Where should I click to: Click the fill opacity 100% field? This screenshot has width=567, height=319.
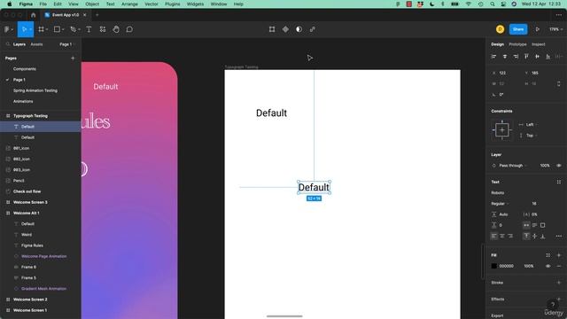529,266
